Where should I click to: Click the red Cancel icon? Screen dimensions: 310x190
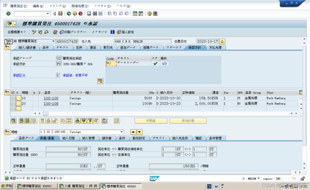(81, 13)
